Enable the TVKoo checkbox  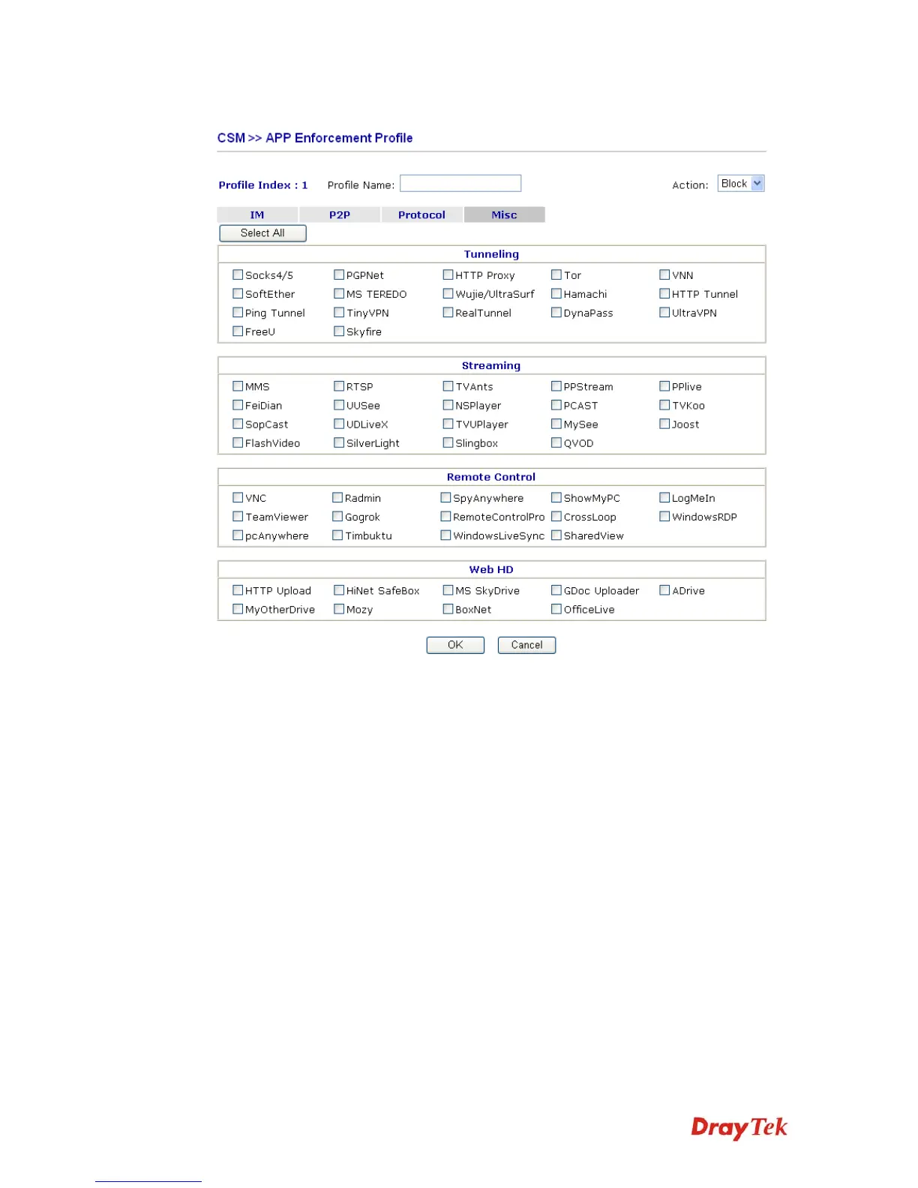point(664,405)
